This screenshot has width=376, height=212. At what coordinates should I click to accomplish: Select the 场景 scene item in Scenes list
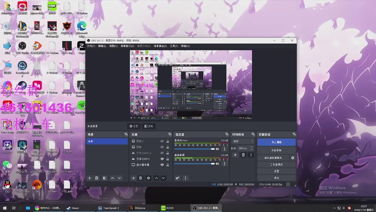(107, 141)
